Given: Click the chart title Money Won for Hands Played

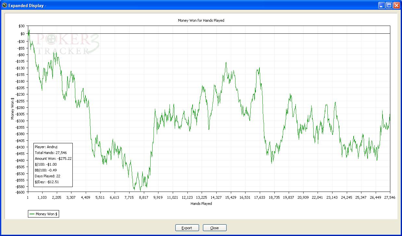Looking at the screenshot, I should click(x=201, y=20).
